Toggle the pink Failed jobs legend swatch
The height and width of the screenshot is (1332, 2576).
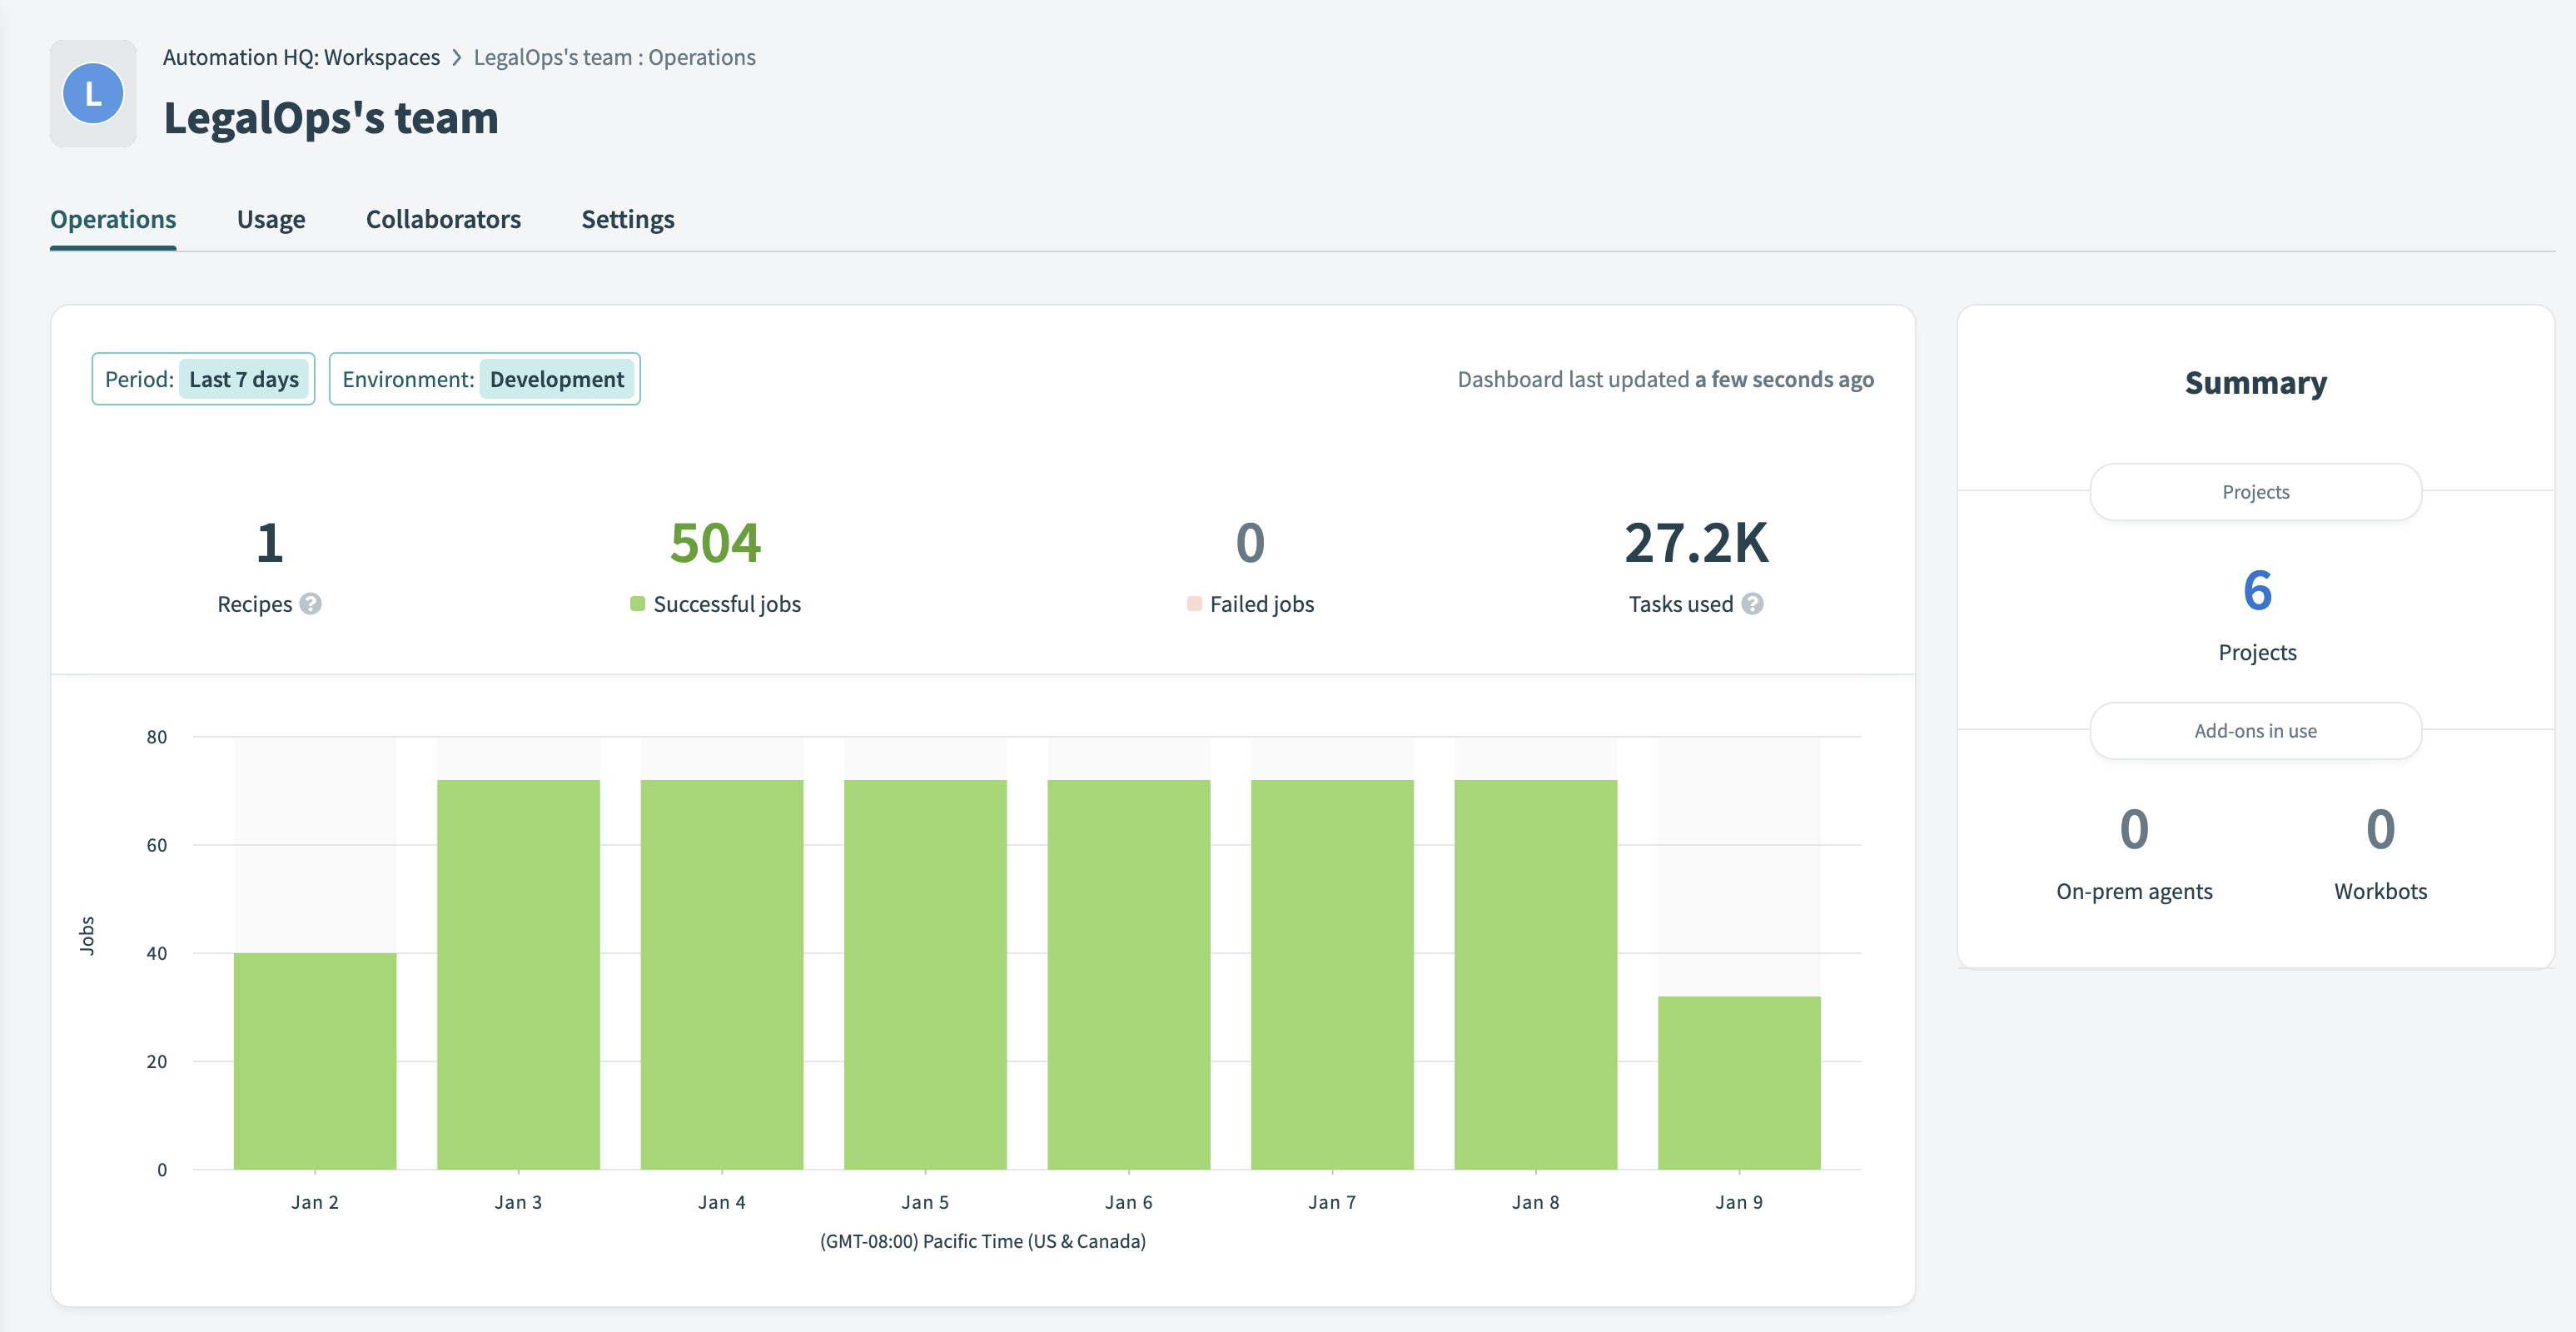pyautogui.click(x=1194, y=604)
